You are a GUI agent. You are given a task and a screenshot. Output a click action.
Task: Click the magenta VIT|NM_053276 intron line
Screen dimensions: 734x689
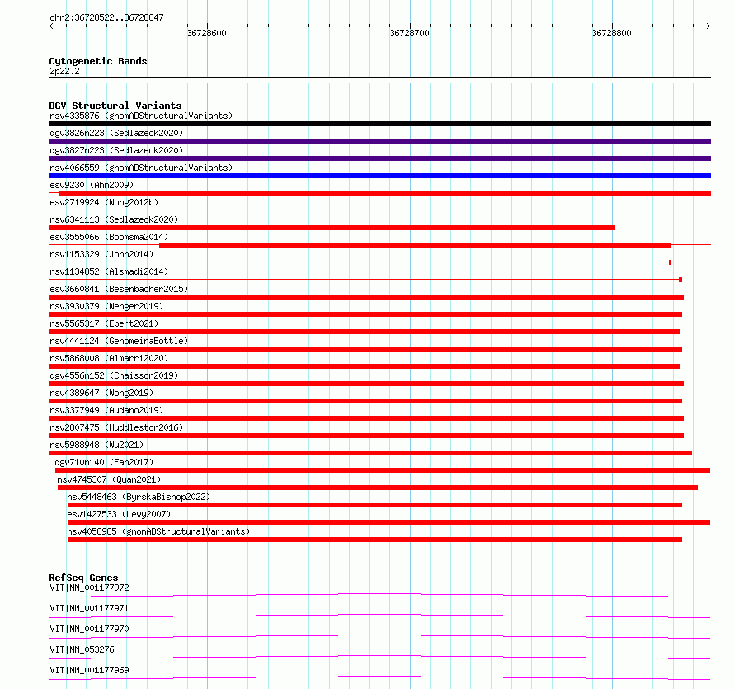(379, 656)
